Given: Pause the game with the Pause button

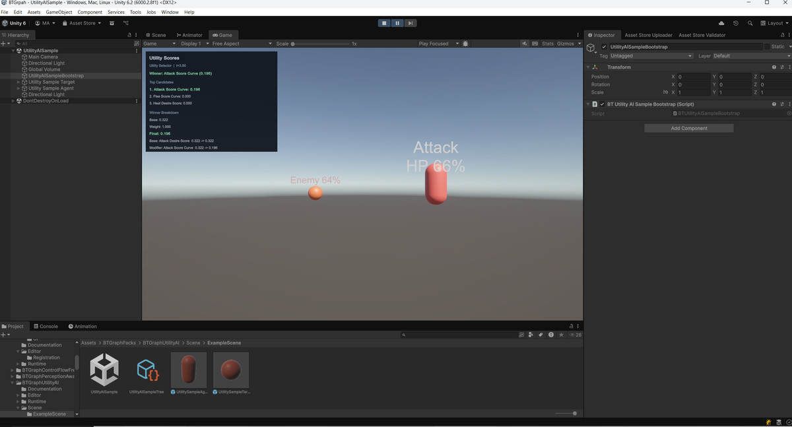Looking at the screenshot, I should coord(397,23).
